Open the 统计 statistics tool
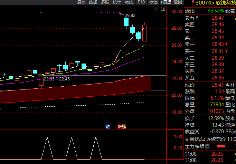 pos(117,2)
